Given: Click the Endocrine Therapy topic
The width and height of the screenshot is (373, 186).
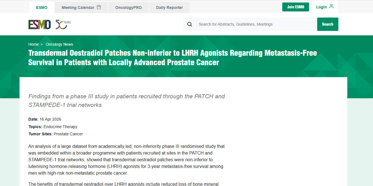Looking at the screenshot, I should pos(60,127).
